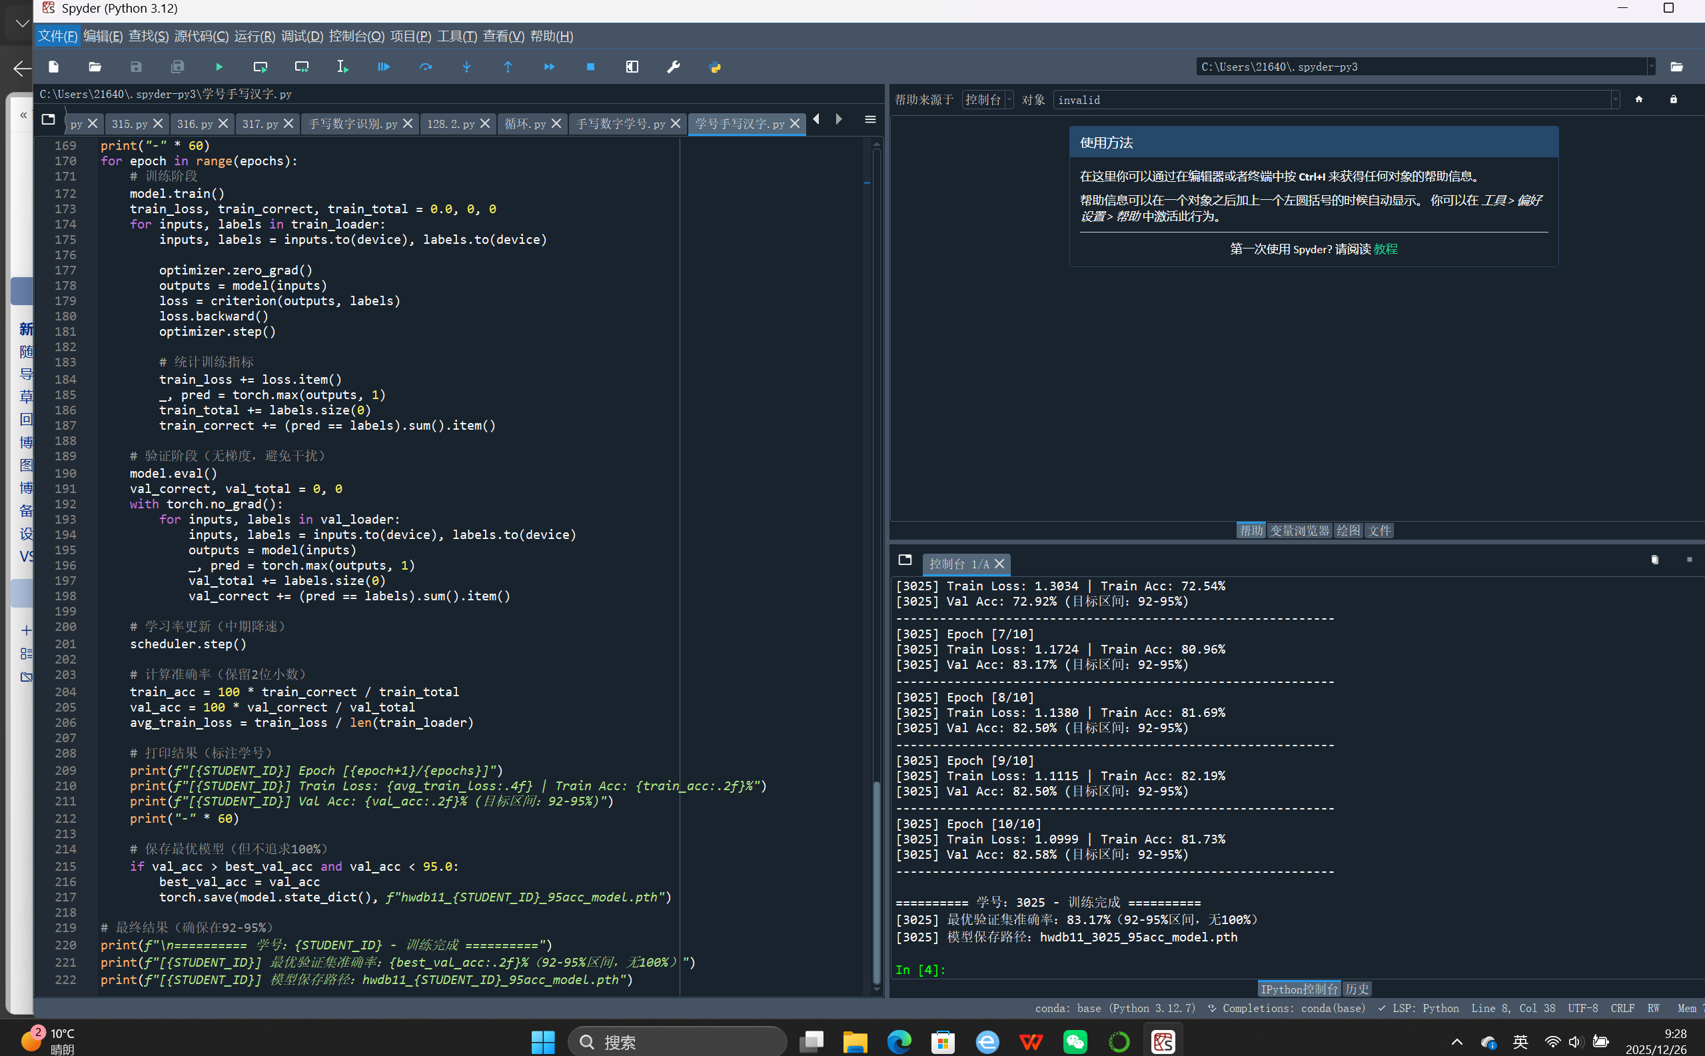The width and height of the screenshot is (1705, 1056).
Task: Toggle the Help pane lock icon
Action: pos(1674,100)
